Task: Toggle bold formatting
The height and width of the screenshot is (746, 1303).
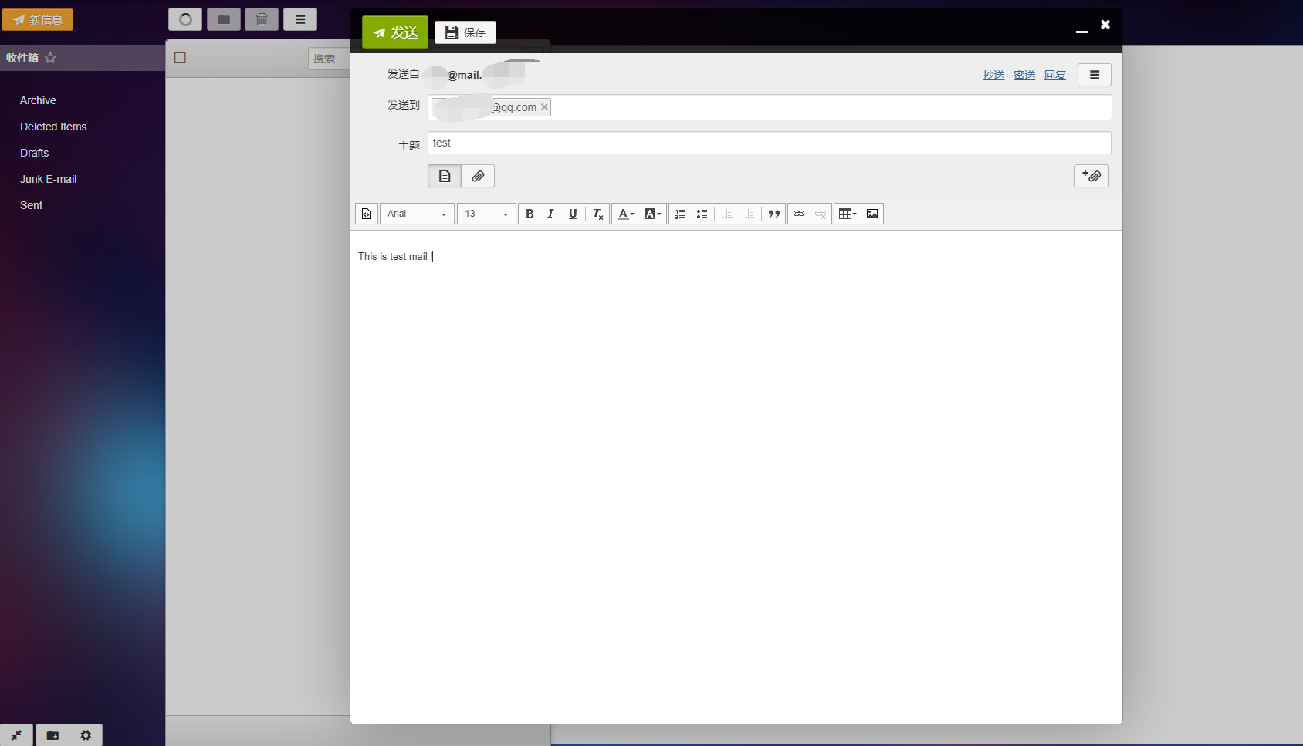Action: (x=530, y=214)
